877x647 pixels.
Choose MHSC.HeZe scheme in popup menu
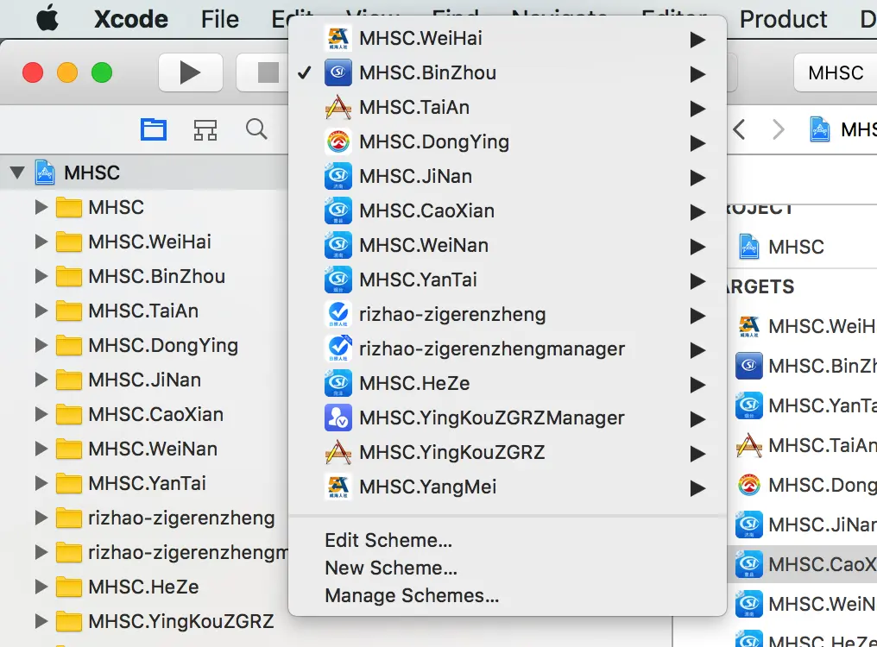(508, 384)
